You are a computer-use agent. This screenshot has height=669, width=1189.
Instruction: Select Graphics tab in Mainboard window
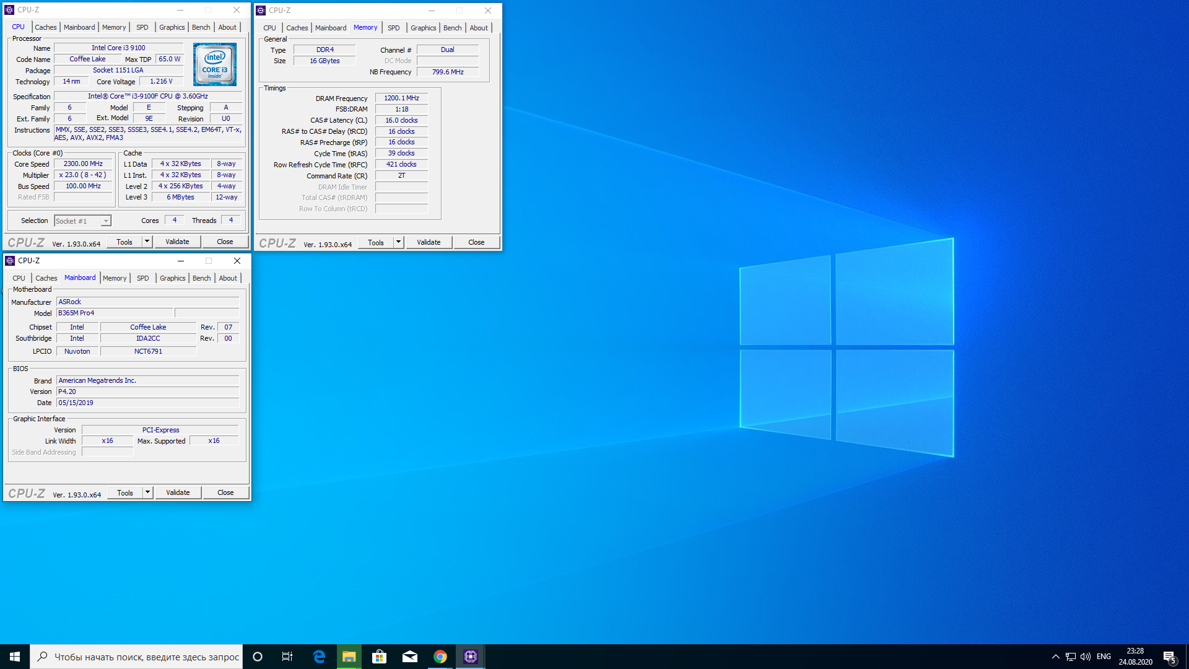pos(173,278)
